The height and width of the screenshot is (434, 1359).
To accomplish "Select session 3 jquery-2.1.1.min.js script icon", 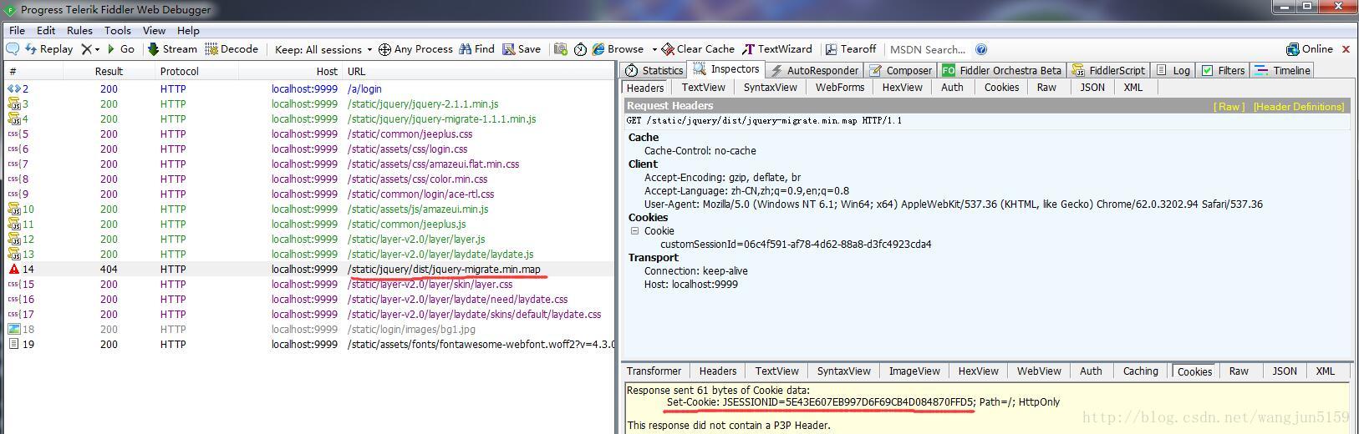I will tap(13, 103).
